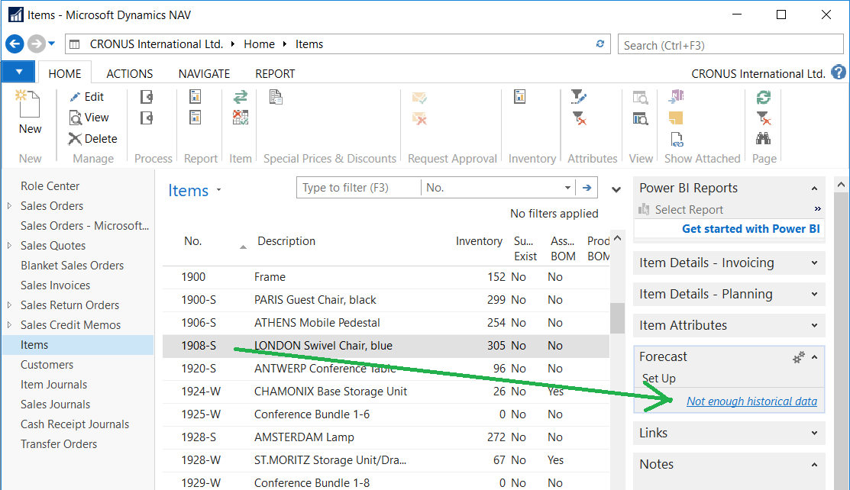Open the Forecast part gear settings icon

[x=799, y=356]
